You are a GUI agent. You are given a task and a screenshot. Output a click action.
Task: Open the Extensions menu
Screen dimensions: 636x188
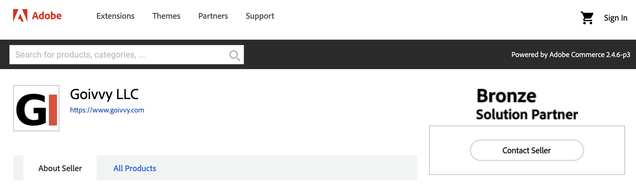tap(115, 16)
